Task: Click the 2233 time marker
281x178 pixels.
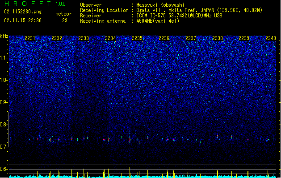Action: click(84, 38)
